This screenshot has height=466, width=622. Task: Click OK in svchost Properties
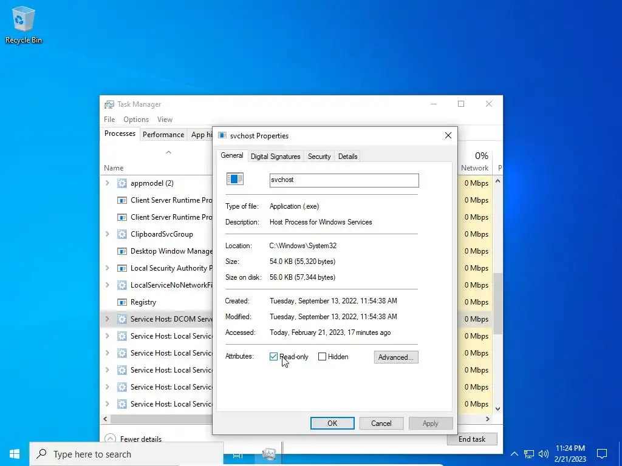point(332,423)
